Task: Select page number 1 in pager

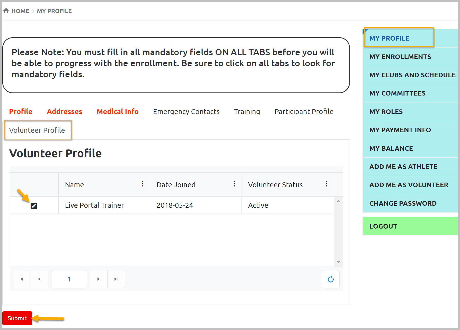Action: pos(69,279)
